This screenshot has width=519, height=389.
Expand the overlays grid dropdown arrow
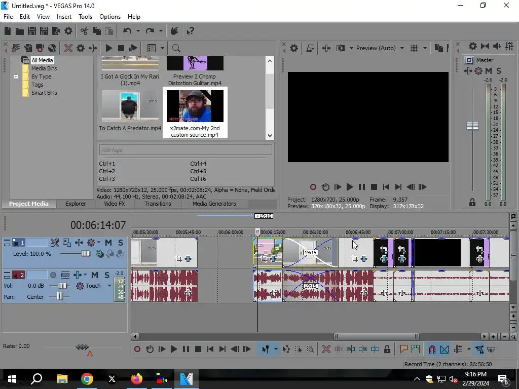click(x=425, y=48)
